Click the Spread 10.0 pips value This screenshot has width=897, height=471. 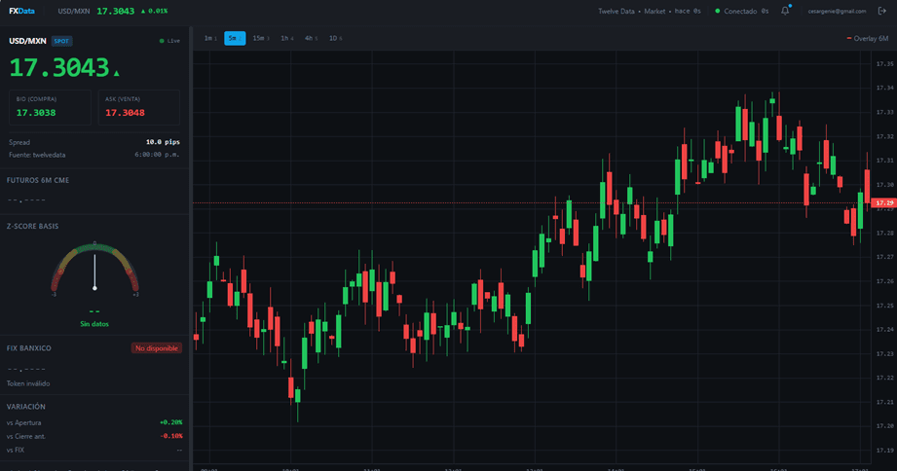point(163,142)
